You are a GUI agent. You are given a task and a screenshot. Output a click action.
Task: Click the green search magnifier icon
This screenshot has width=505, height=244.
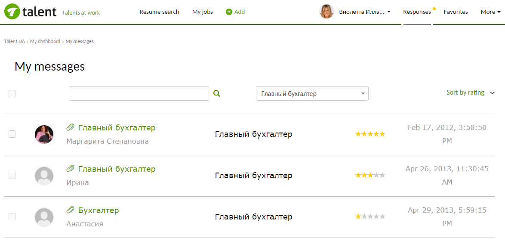(217, 93)
